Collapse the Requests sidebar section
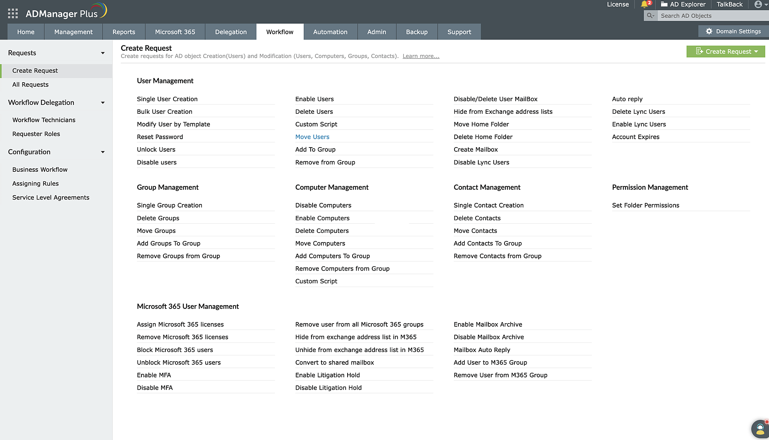 click(103, 53)
